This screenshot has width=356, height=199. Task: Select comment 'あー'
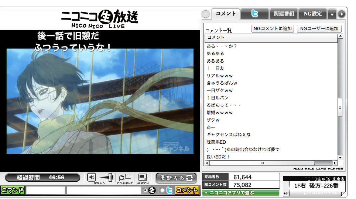(211, 128)
